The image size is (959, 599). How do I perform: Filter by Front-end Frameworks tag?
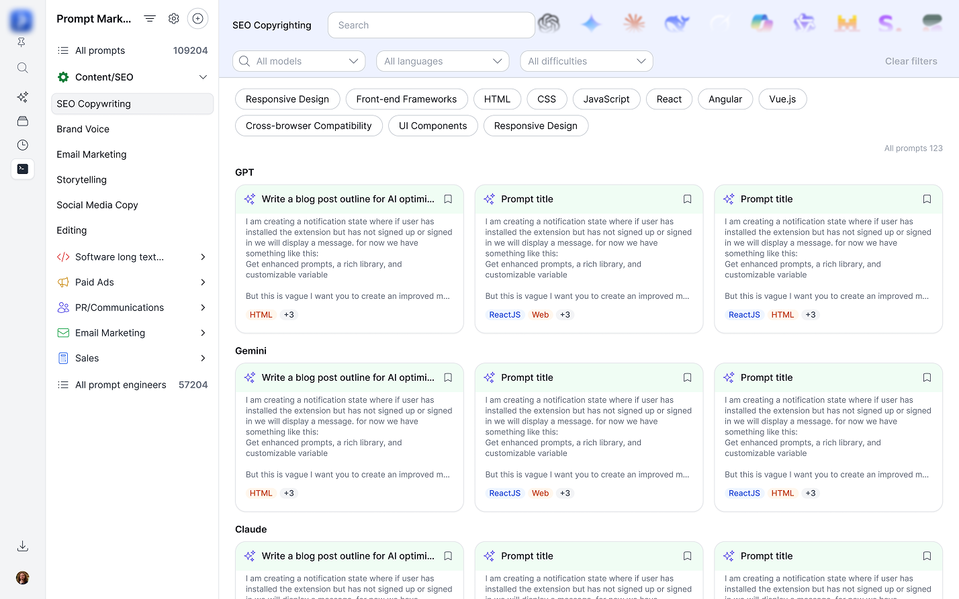(406, 99)
